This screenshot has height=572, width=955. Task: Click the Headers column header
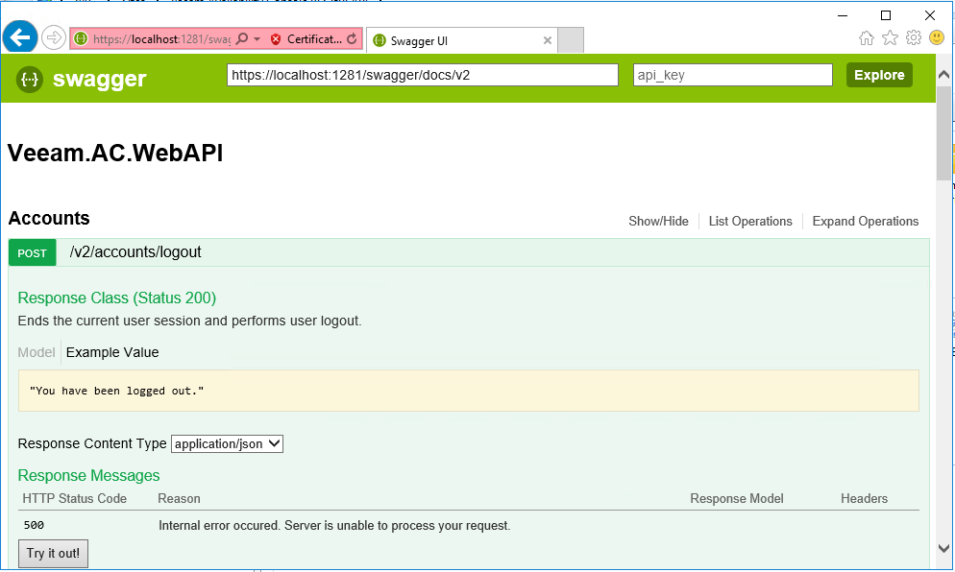pyautogui.click(x=865, y=498)
